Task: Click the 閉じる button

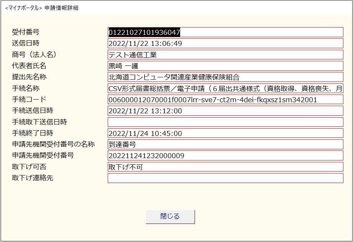Action: (170, 216)
